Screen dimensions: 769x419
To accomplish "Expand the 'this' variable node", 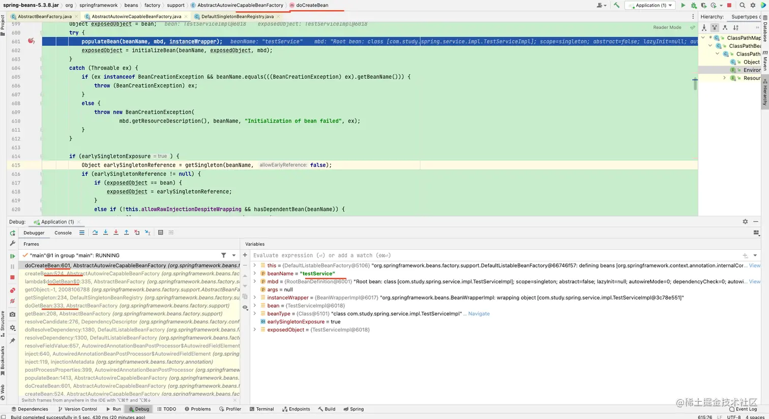I will (255, 265).
